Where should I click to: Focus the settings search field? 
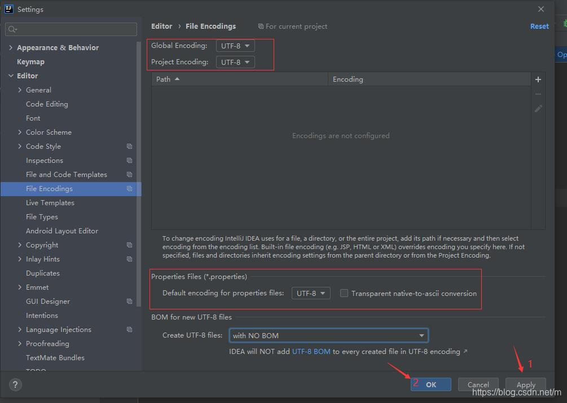click(x=71, y=29)
